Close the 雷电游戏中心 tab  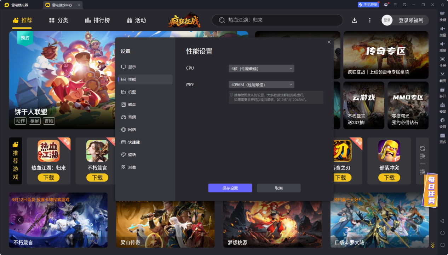[x=79, y=5]
